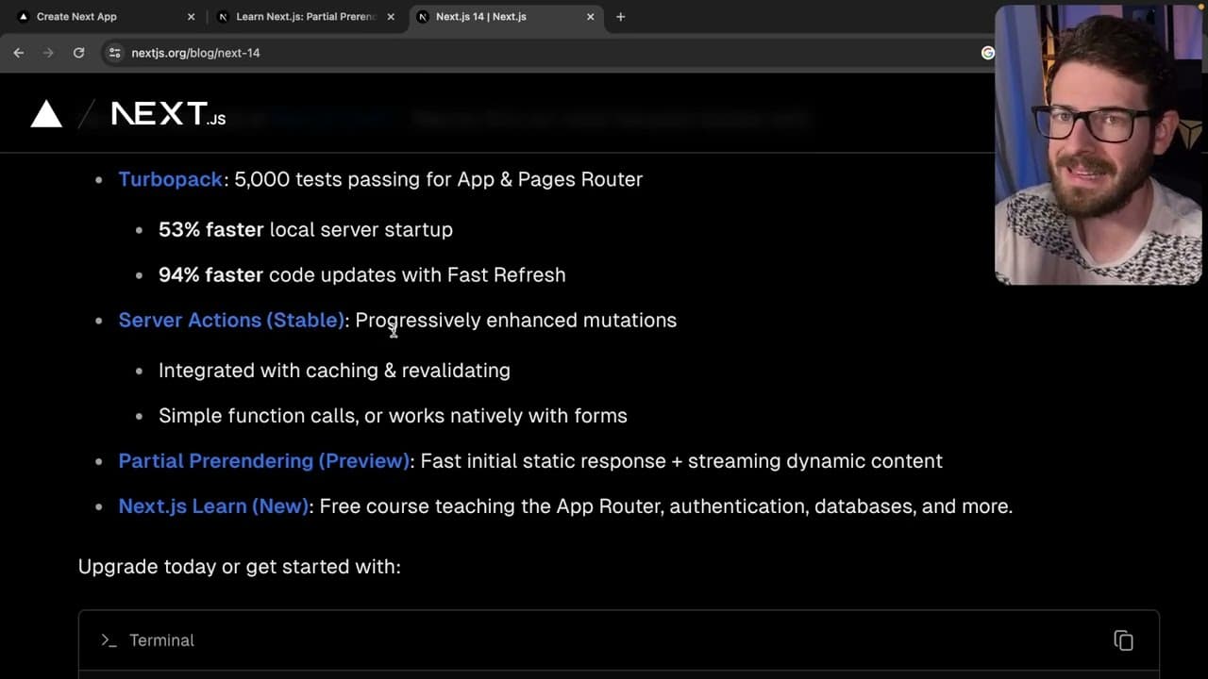
Task: Click the Vercel triangle logo
Action: (x=46, y=114)
